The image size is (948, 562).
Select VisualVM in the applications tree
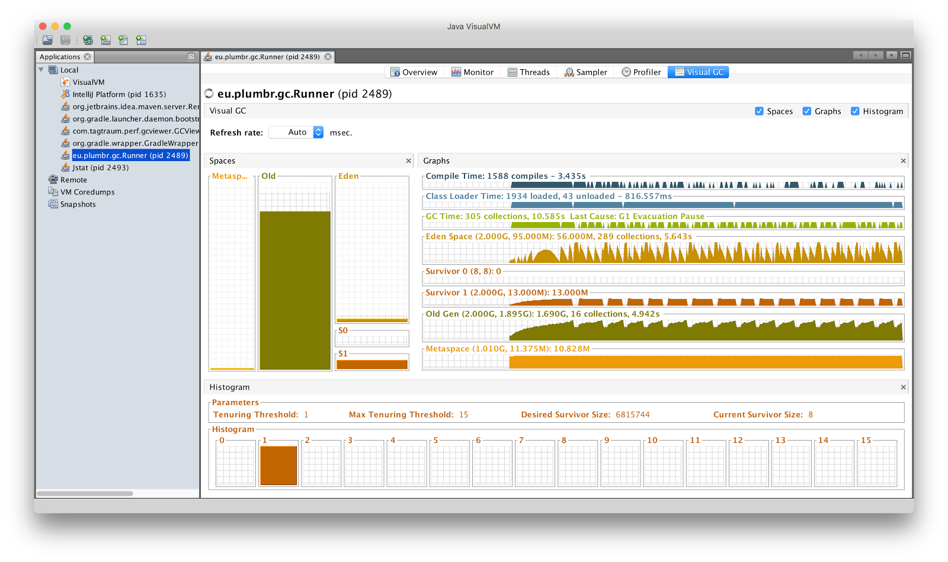(88, 82)
